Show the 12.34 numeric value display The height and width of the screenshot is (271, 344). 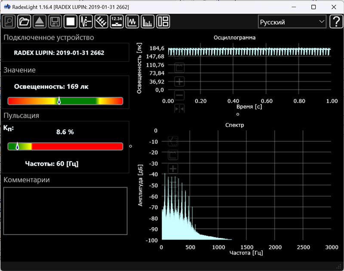(117, 22)
